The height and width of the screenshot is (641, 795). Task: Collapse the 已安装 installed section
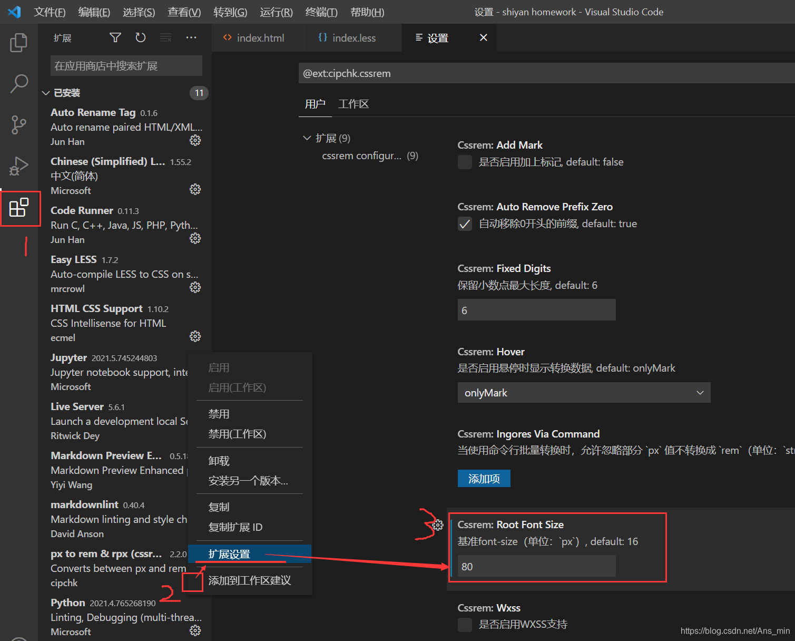tap(46, 93)
